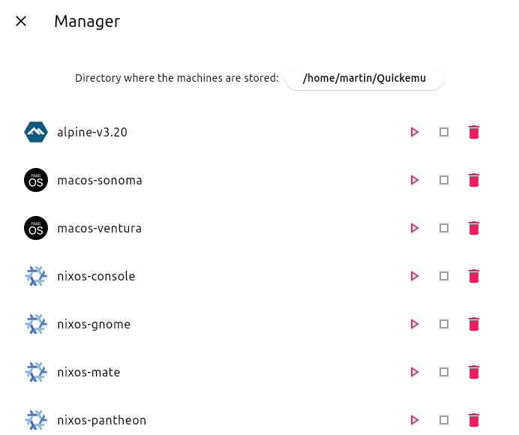This screenshot has height=435, width=519.
Task: Stop the macos-ventura machine
Action: click(x=444, y=228)
